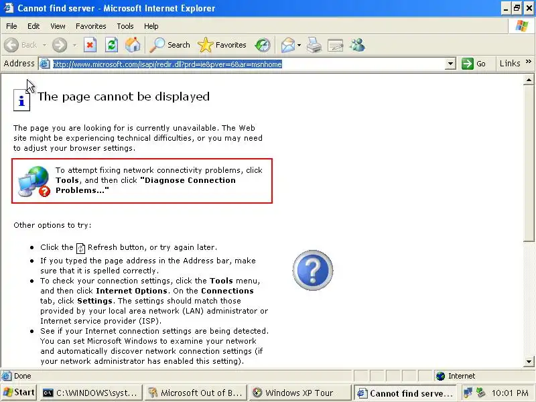Click the network diagnose globe icon

click(x=34, y=181)
